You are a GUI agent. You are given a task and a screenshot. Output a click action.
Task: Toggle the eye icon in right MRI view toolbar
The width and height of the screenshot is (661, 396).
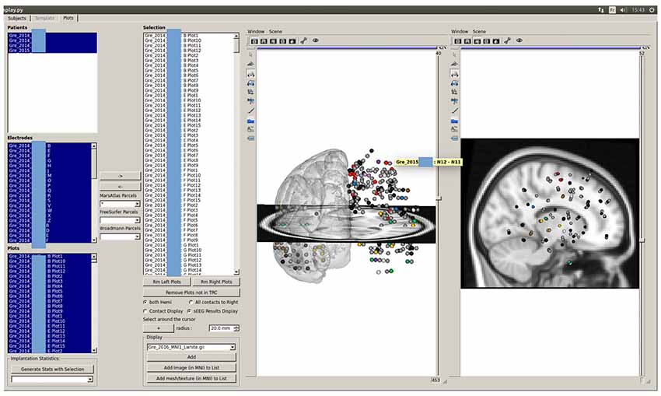click(519, 40)
